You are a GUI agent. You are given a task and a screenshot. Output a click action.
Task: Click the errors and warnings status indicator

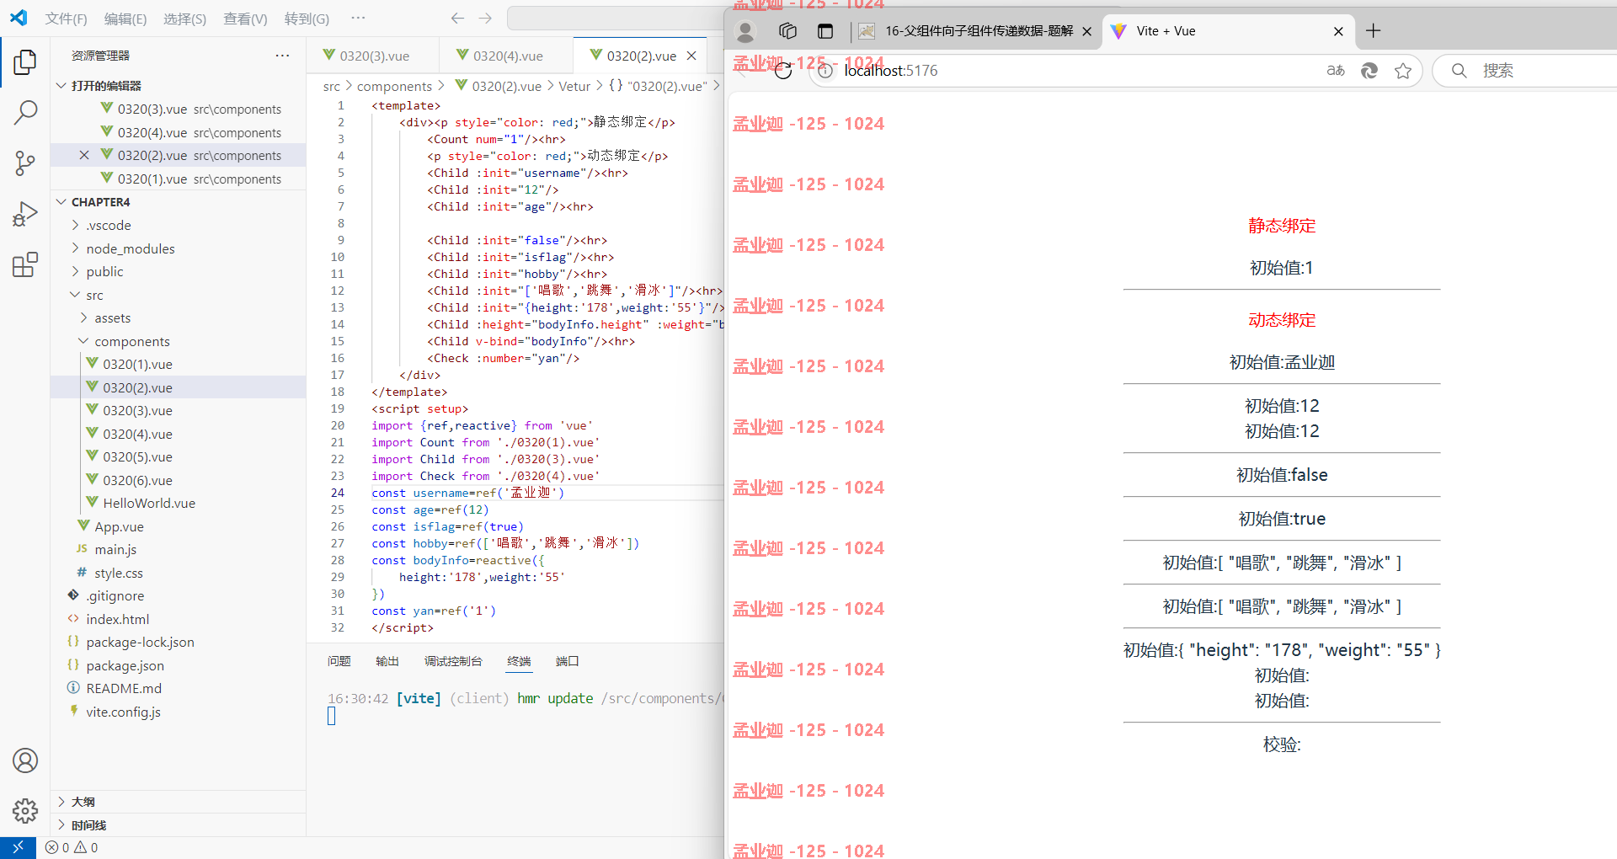[x=72, y=847]
